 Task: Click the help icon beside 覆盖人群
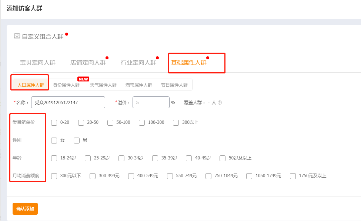click(x=220, y=103)
